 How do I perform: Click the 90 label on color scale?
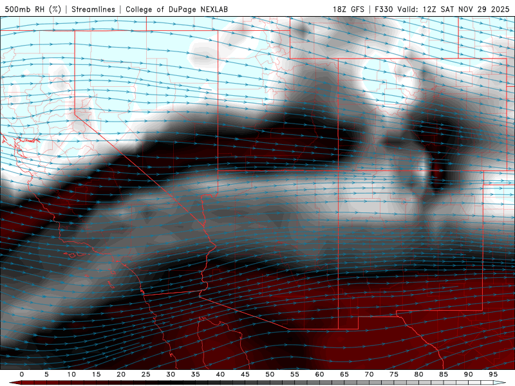pyautogui.click(x=468, y=374)
